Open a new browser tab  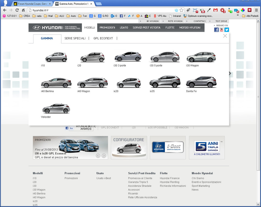pyautogui.click(x=99, y=4)
